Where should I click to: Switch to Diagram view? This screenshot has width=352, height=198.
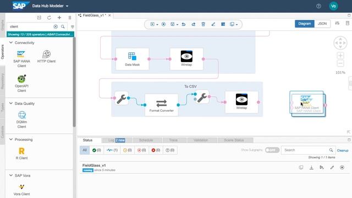pyautogui.click(x=304, y=24)
